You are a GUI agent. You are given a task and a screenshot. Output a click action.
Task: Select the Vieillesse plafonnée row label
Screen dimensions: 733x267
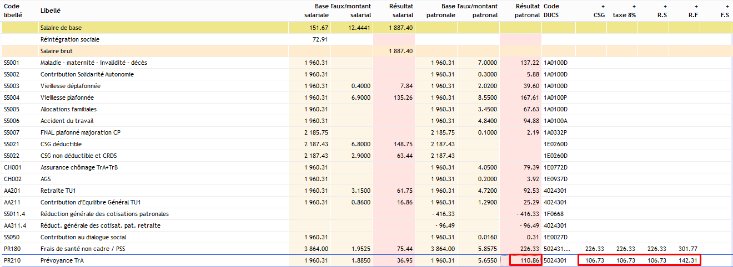pyautogui.click(x=67, y=97)
